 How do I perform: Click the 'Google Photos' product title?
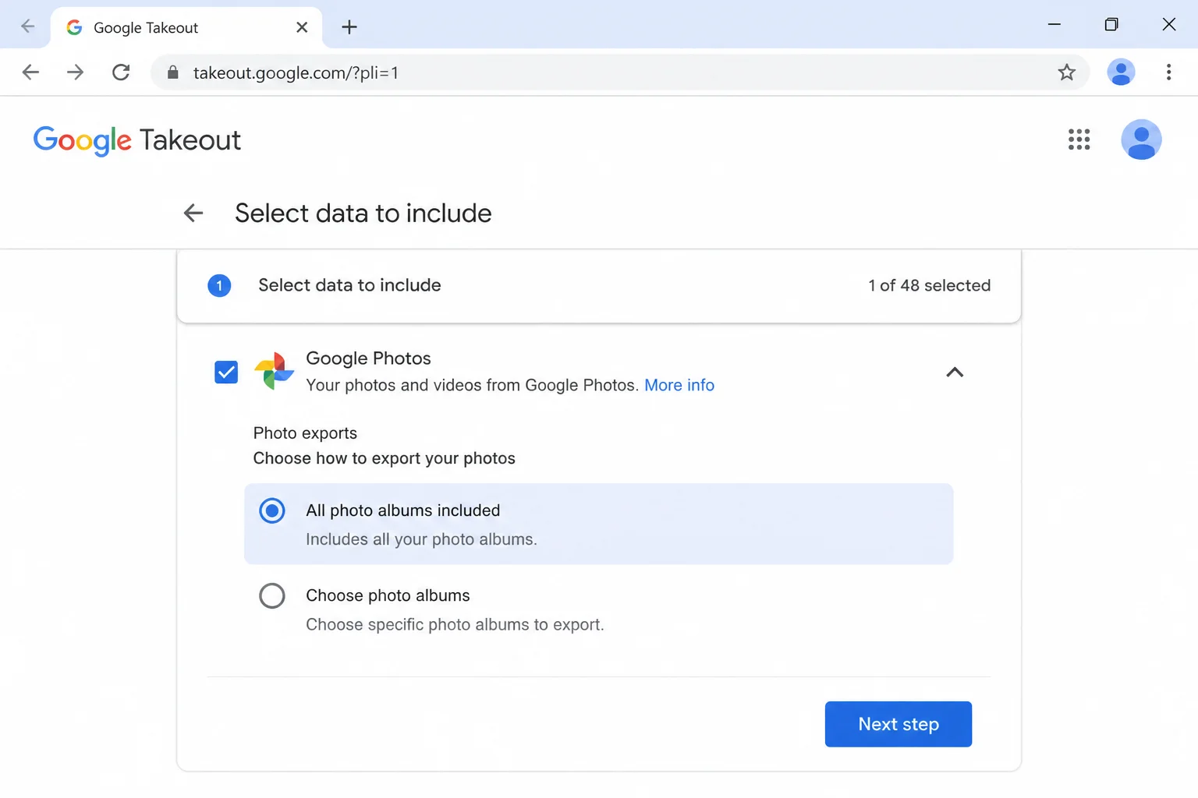click(x=368, y=358)
